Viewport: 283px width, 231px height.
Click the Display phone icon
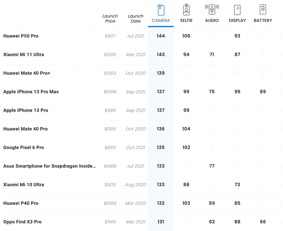tap(237, 10)
